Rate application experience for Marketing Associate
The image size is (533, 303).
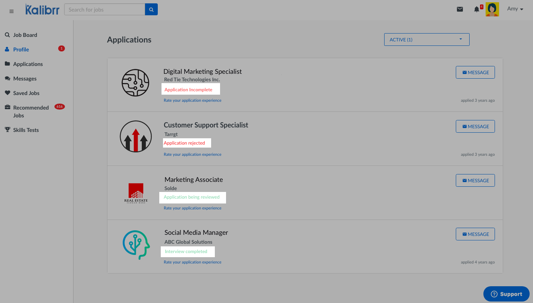[x=192, y=208]
